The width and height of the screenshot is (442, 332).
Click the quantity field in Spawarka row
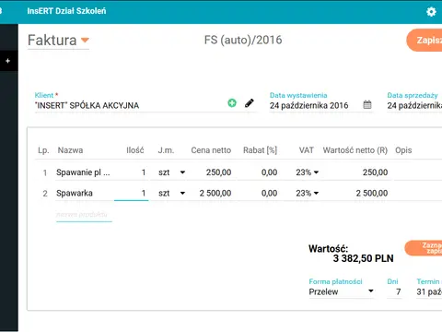132,193
